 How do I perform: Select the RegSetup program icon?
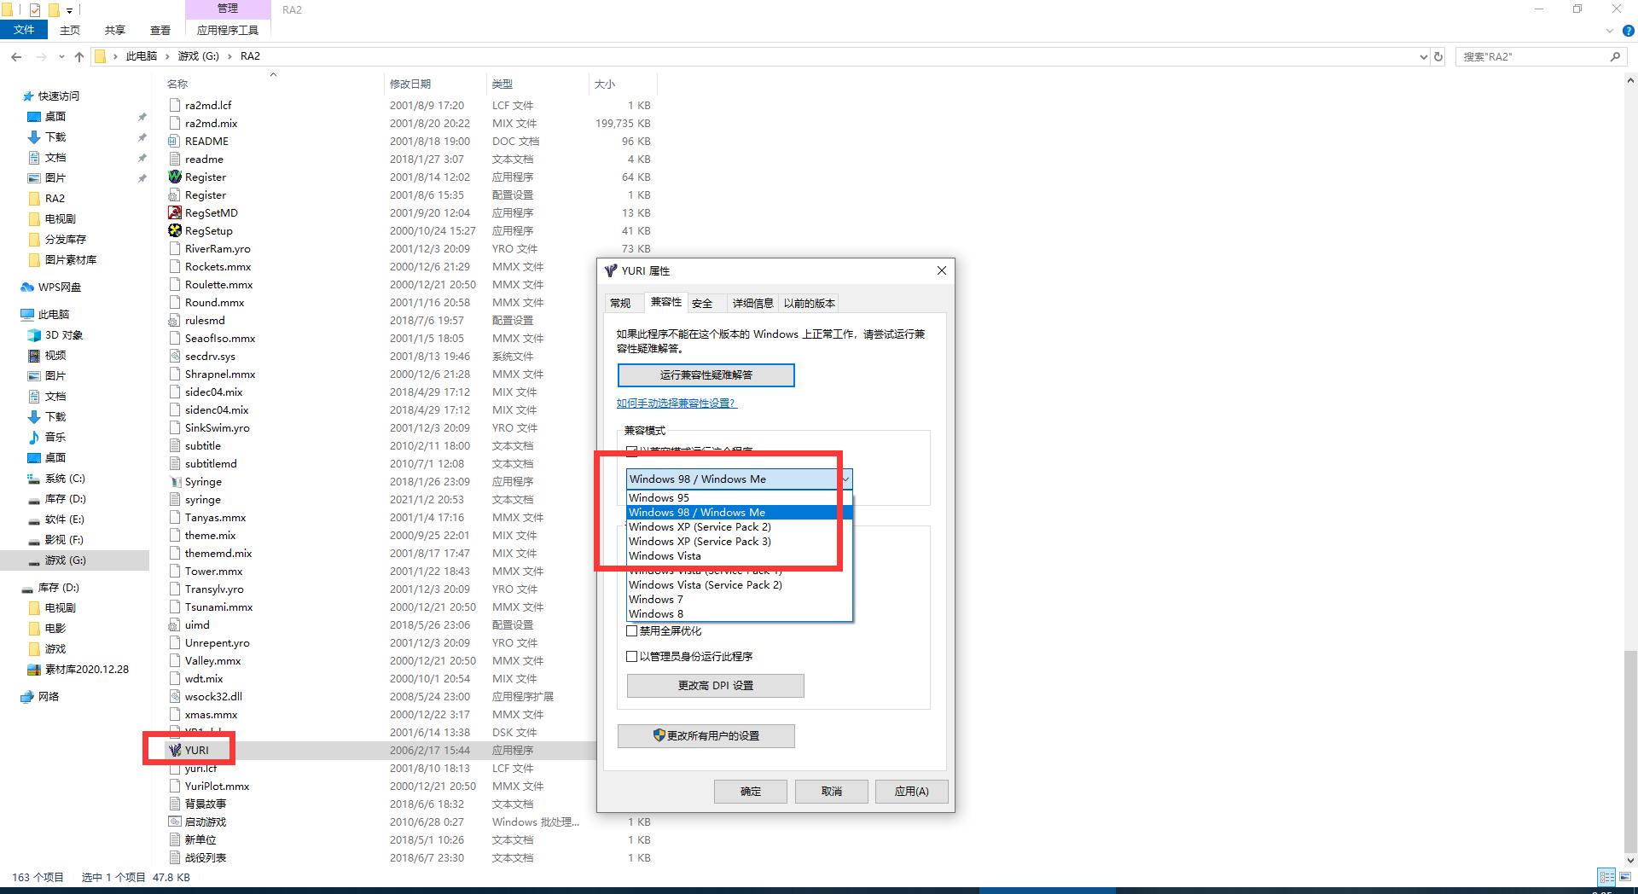[x=176, y=230]
